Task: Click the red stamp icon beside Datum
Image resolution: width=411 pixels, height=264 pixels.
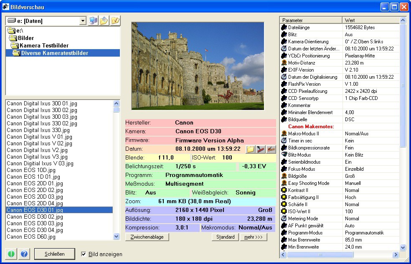Action: click(261, 149)
